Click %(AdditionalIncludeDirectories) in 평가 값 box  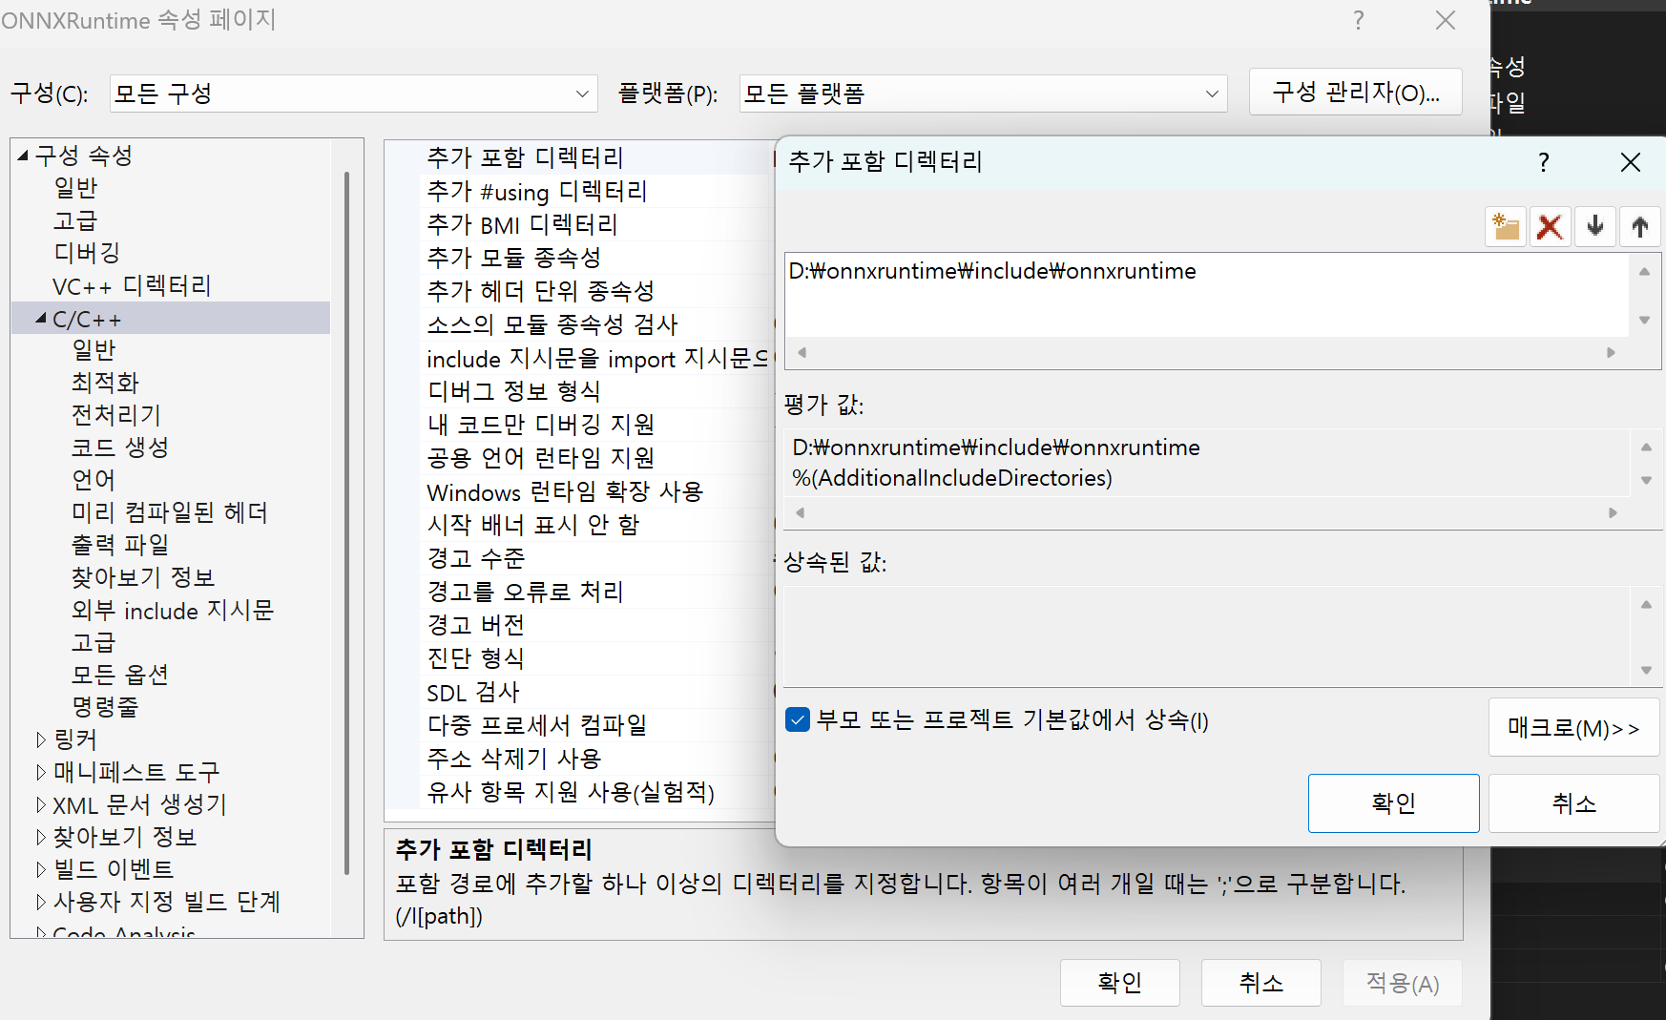[x=952, y=478]
